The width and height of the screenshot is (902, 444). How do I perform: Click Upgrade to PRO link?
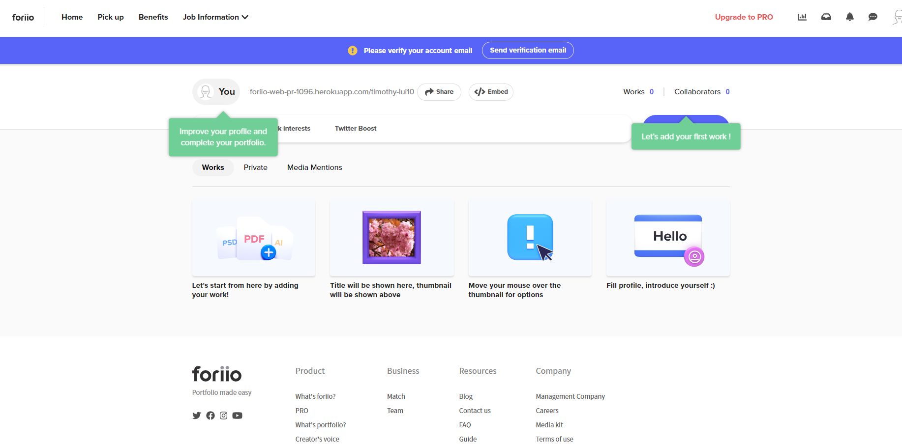coord(744,17)
